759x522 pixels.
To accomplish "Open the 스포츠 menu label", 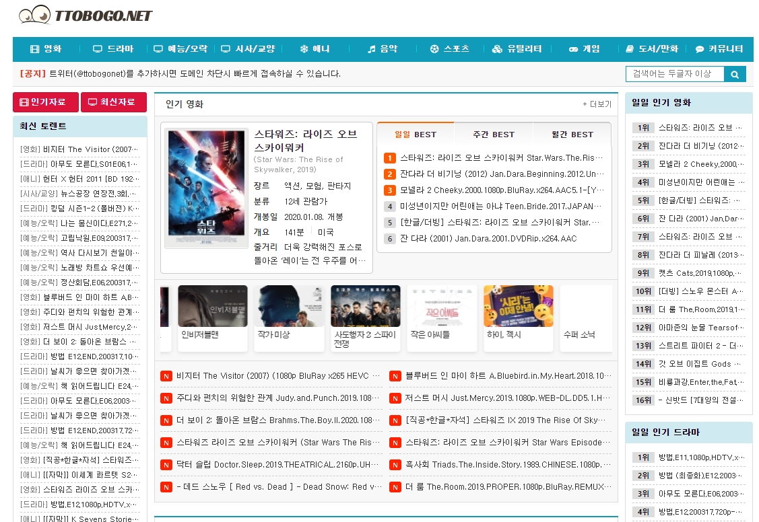I will pos(456,49).
